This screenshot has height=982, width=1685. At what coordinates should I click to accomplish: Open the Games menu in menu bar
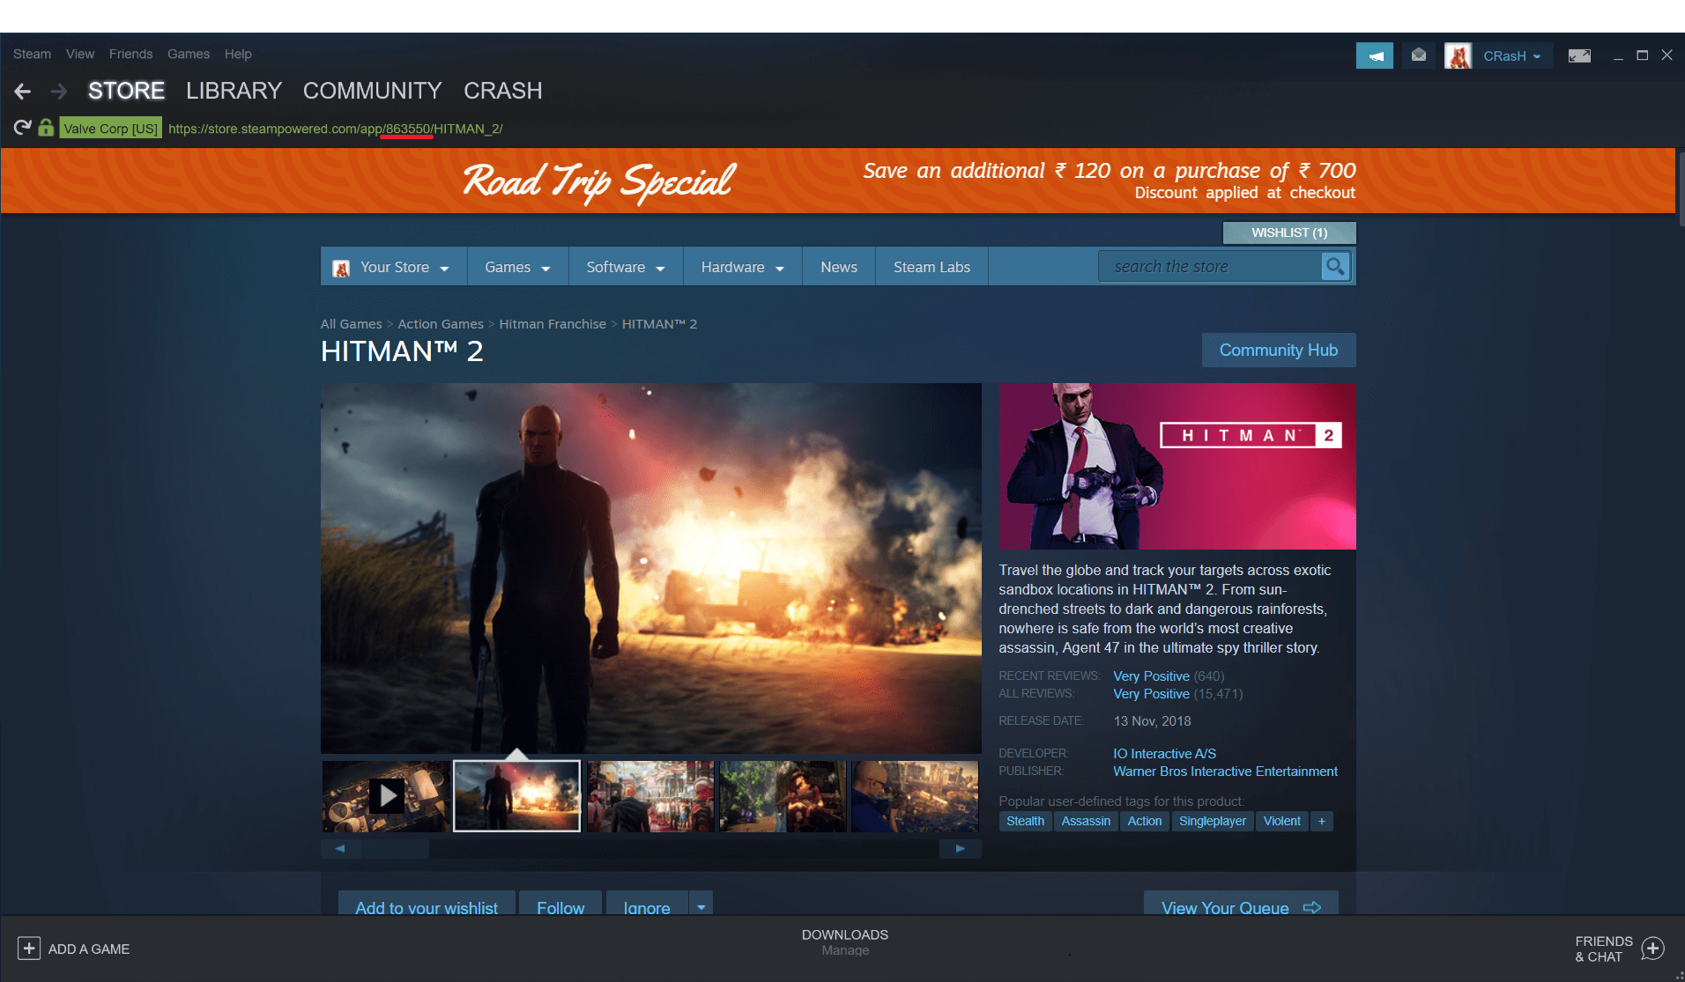click(189, 54)
